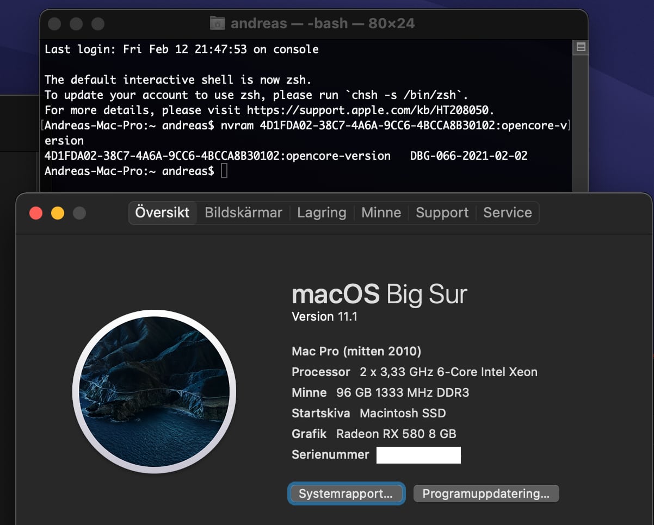Click the 96 GB 1333 MHz DDR3 text
The height and width of the screenshot is (525, 654).
click(403, 392)
